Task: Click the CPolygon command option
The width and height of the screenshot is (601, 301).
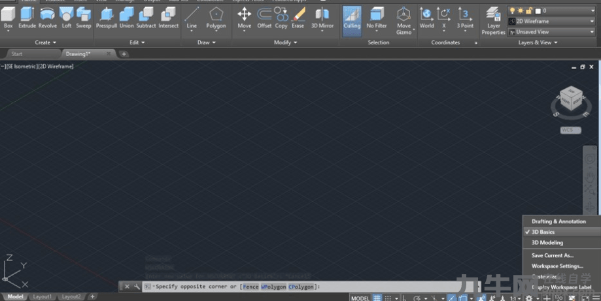Action: 301,287
